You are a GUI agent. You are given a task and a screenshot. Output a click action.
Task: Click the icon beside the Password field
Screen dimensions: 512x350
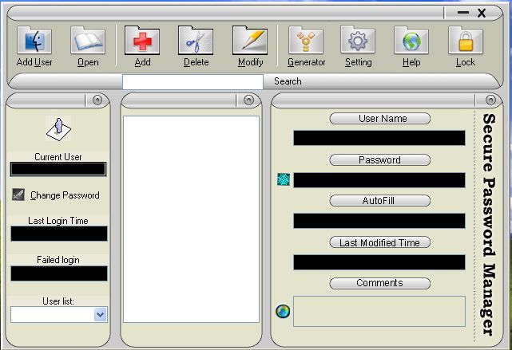click(x=284, y=180)
